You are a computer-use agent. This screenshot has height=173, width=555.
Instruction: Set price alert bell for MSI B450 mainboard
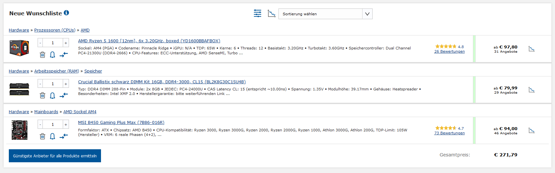(x=52, y=136)
